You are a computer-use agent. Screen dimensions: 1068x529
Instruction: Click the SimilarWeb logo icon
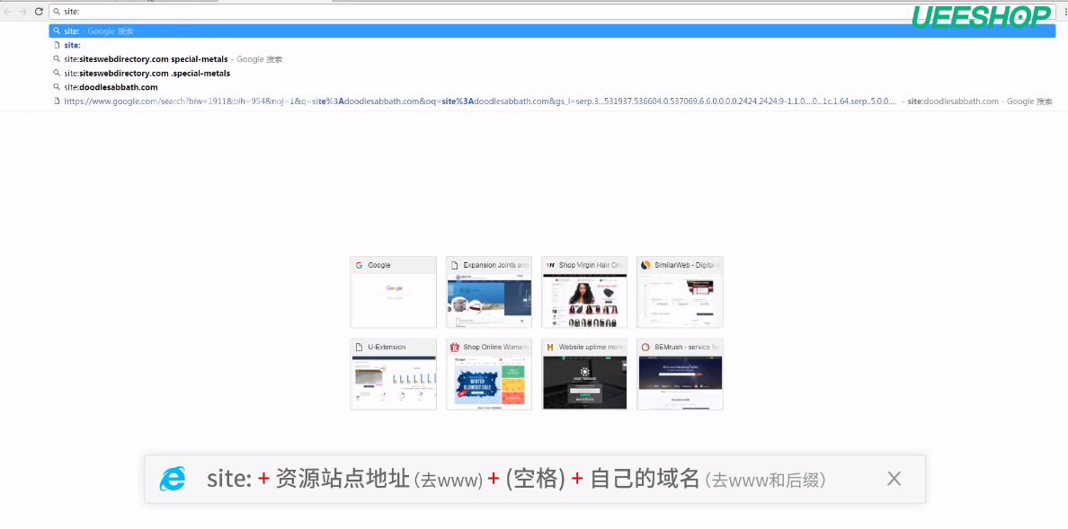[644, 264]
